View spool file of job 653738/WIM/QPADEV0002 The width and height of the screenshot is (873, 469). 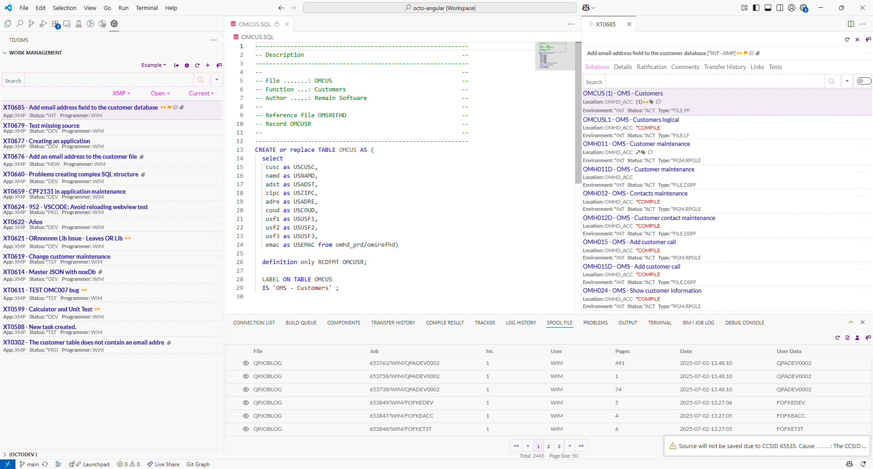pyautogui.click(x=246, y=389)
